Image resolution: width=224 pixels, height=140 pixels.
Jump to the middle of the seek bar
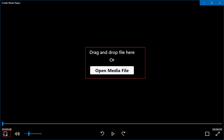point(112,123)
